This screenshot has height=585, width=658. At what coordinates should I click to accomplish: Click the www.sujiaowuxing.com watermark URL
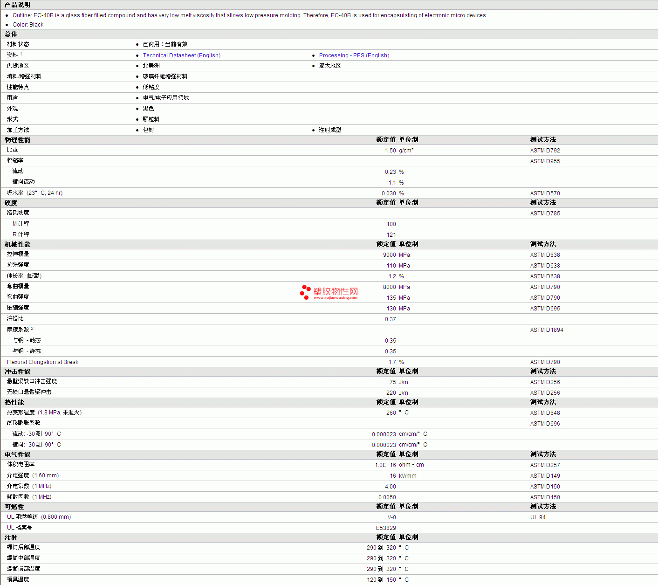[x=336, y=297]
